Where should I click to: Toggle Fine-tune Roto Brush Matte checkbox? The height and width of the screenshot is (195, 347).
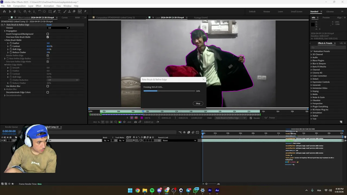click(x=48, y=37)
